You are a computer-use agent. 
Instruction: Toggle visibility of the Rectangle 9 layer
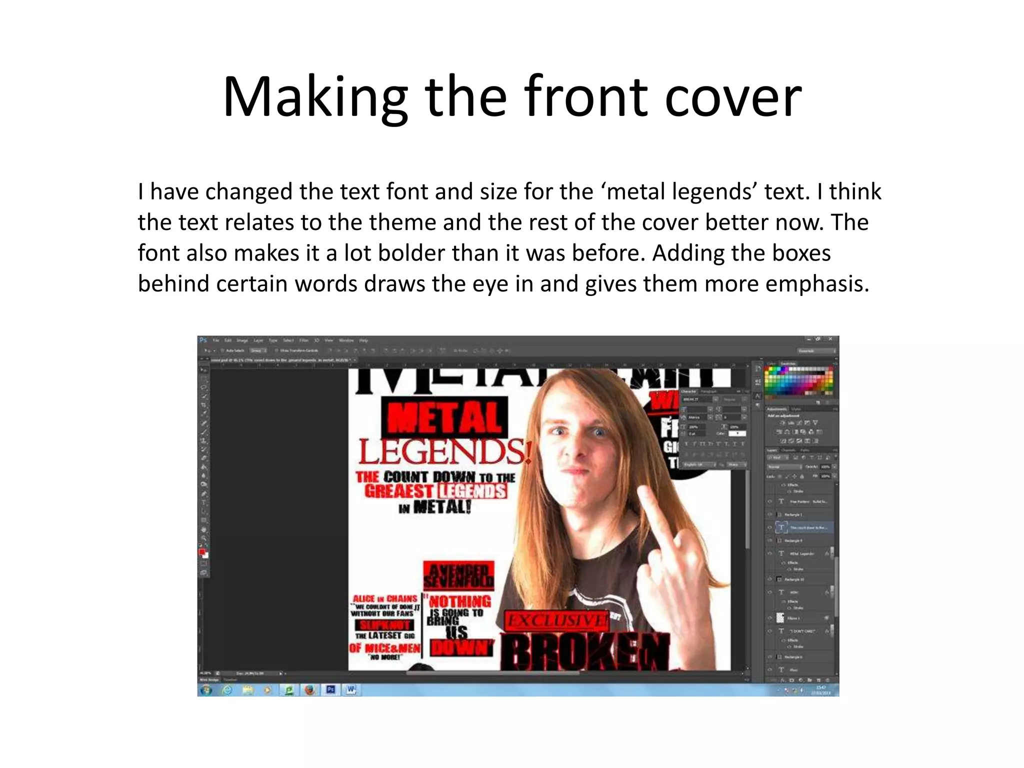click(x=769, y=540)
